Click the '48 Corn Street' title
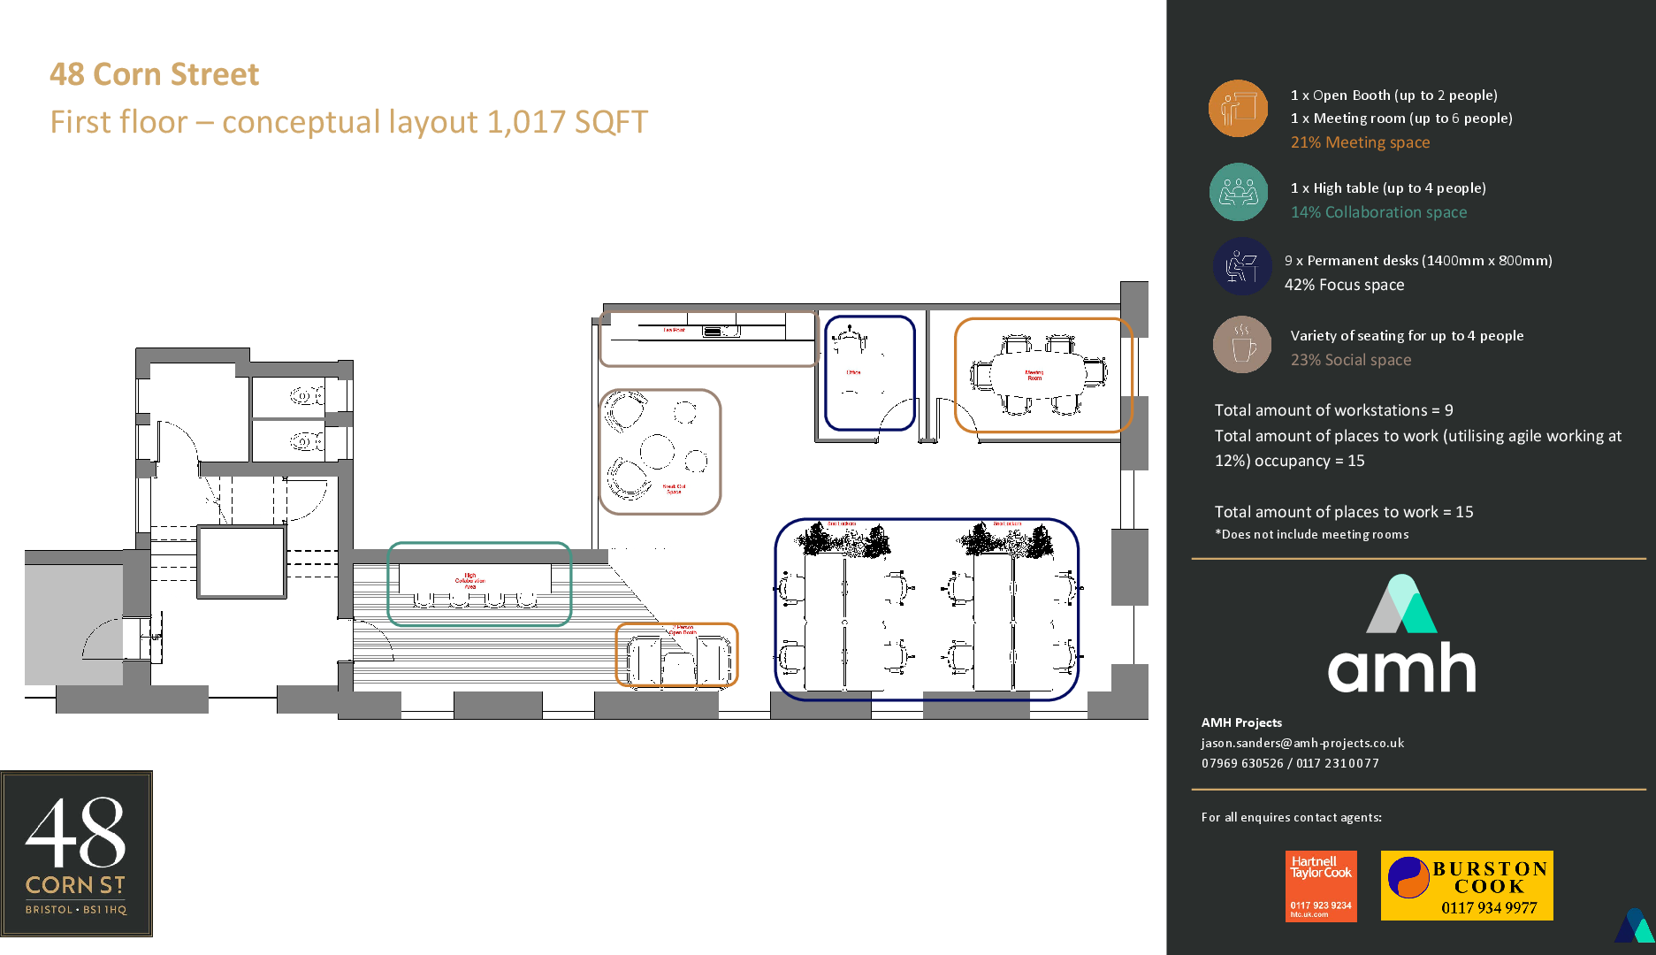This screenshot has width=1656, height=955. 155,74
